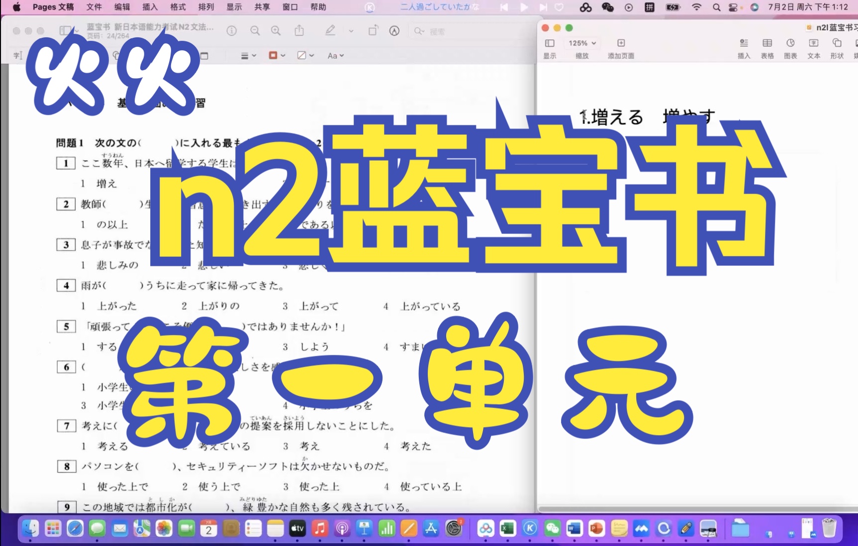
Task: Click answer choice しよう in question 5
Action: pyautogui.click(x=314, y=346)
